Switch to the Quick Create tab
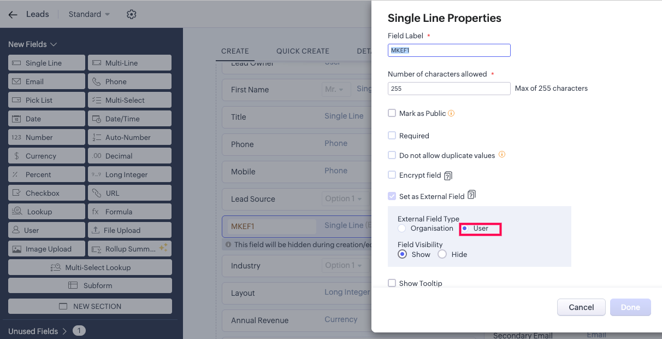Viewport: 662px width, 339px height. tap(303, 51)
